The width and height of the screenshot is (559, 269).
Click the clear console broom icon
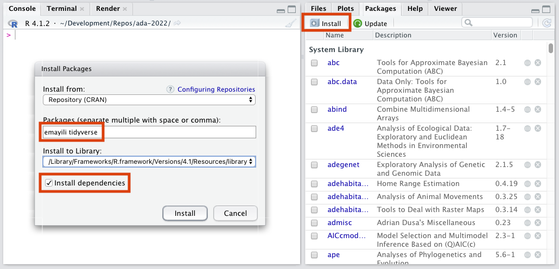[x=291, y=23]
